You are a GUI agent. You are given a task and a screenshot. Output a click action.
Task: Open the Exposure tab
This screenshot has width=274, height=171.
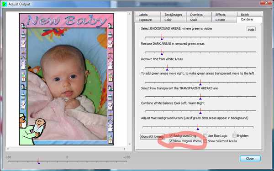click(x=148, y=20)
